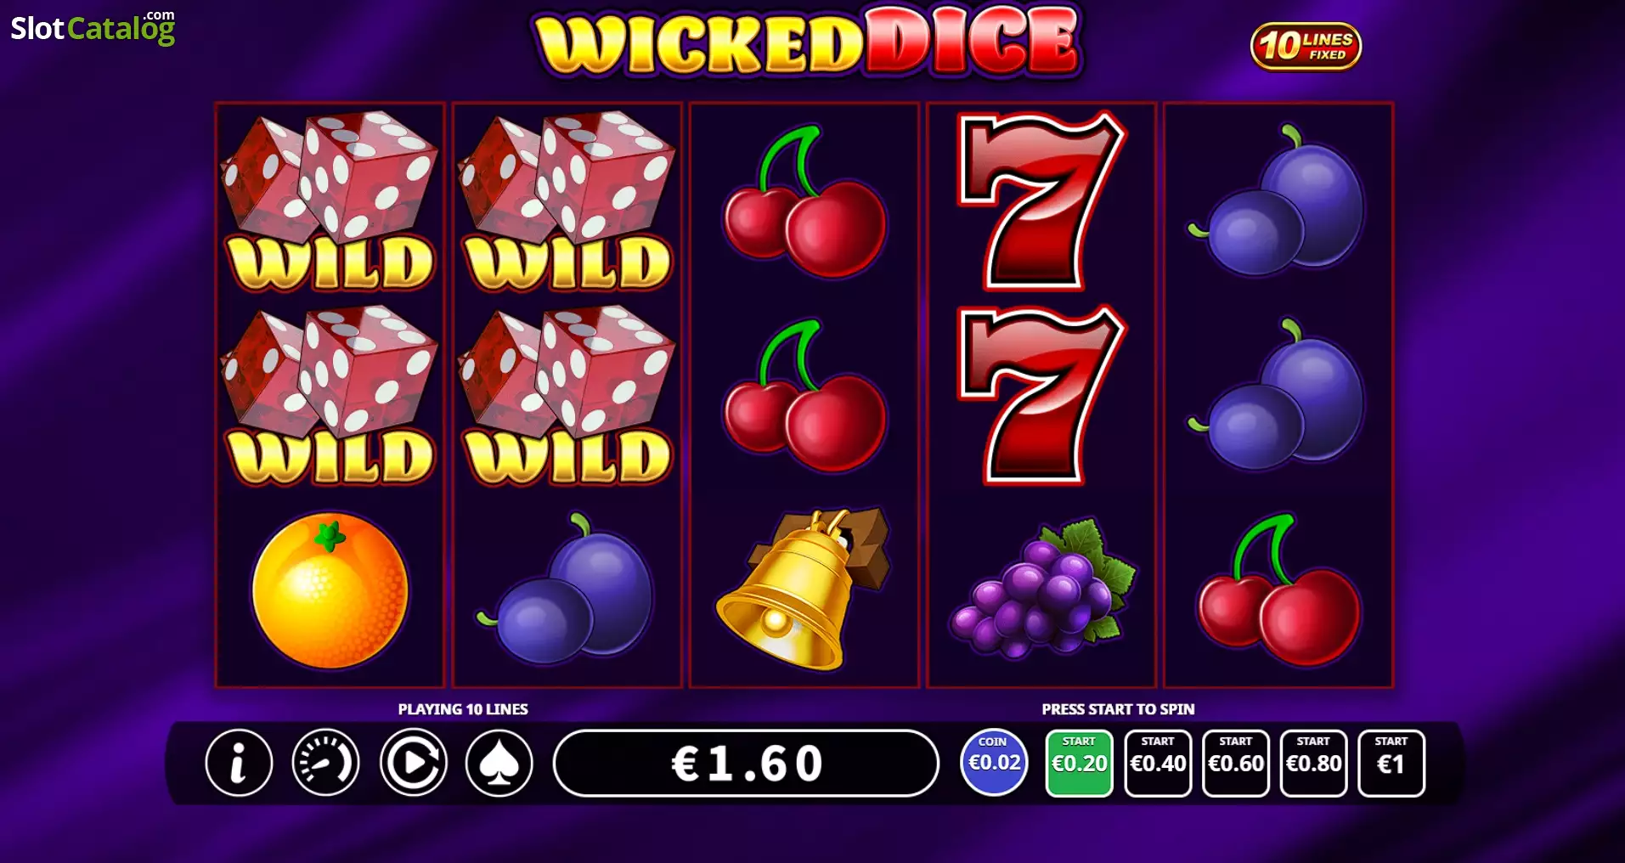Click the cherries on the fifth reel
The image size is (1625, 863).
[1278, 589]
